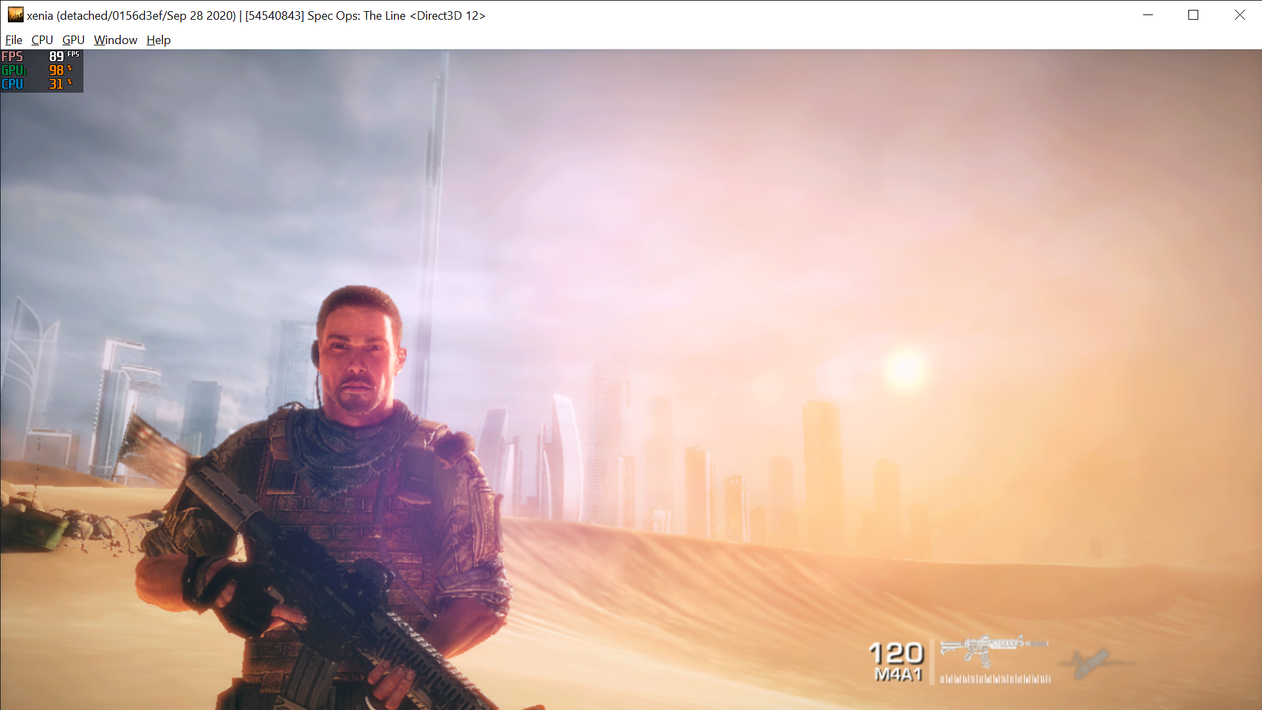Click the FPS label in the performance overlay
The image size is (1262, 710).
tap(12, 57)
